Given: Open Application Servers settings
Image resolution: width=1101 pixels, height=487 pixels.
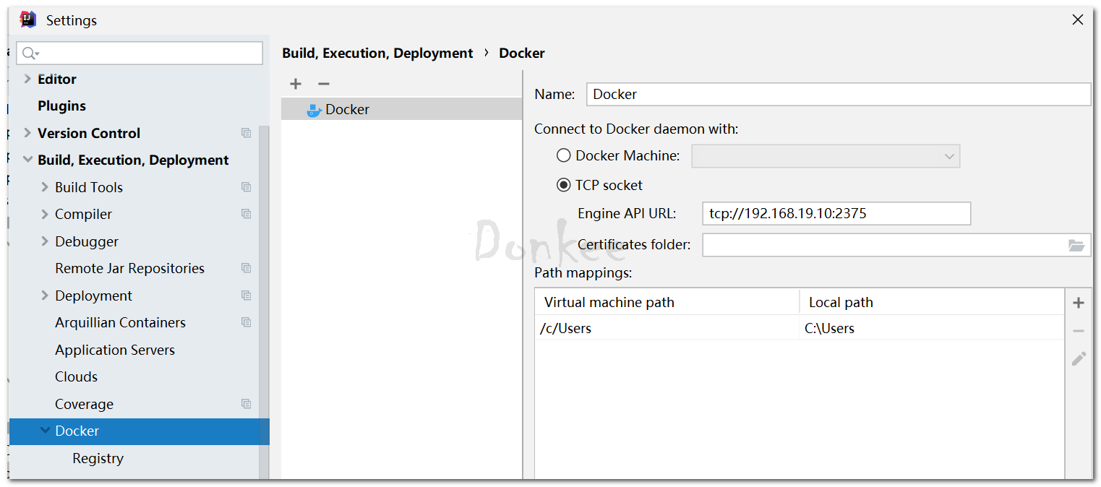Looking at the screenshot, I should [x=115, y=350].
